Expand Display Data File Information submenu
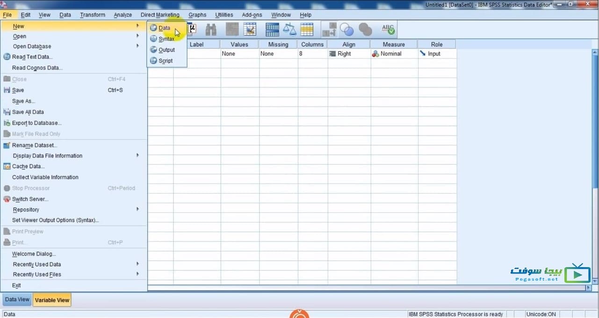The image size is (599, 318). click(73, 155)
